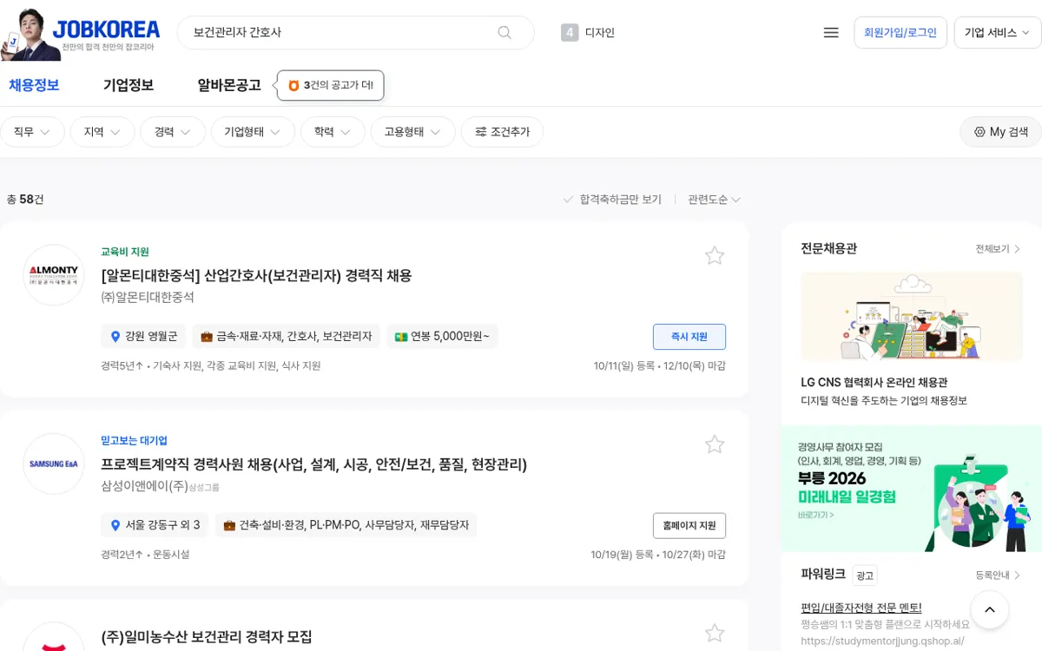Expand the 직무 filter dropdown

coord(32,132)
